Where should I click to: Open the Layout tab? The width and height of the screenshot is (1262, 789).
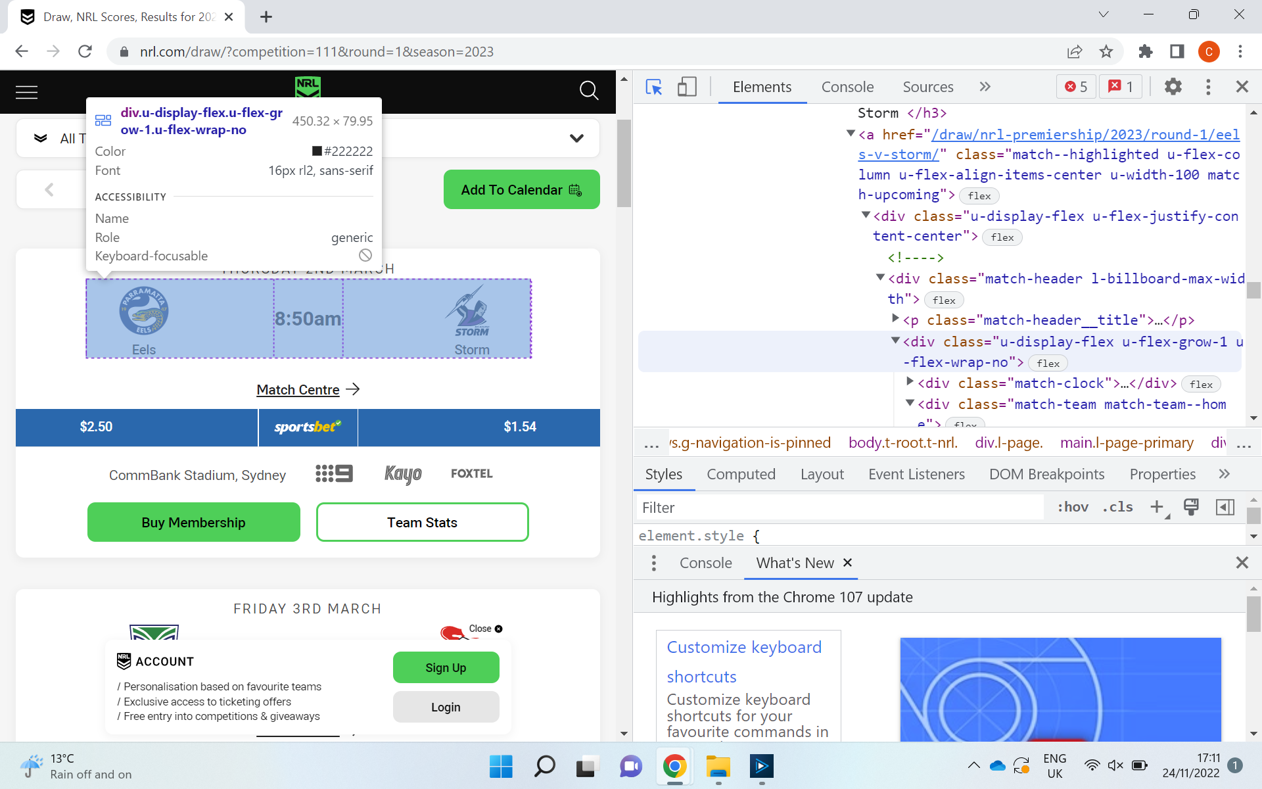pyautogui.click(x=822, y=474)
